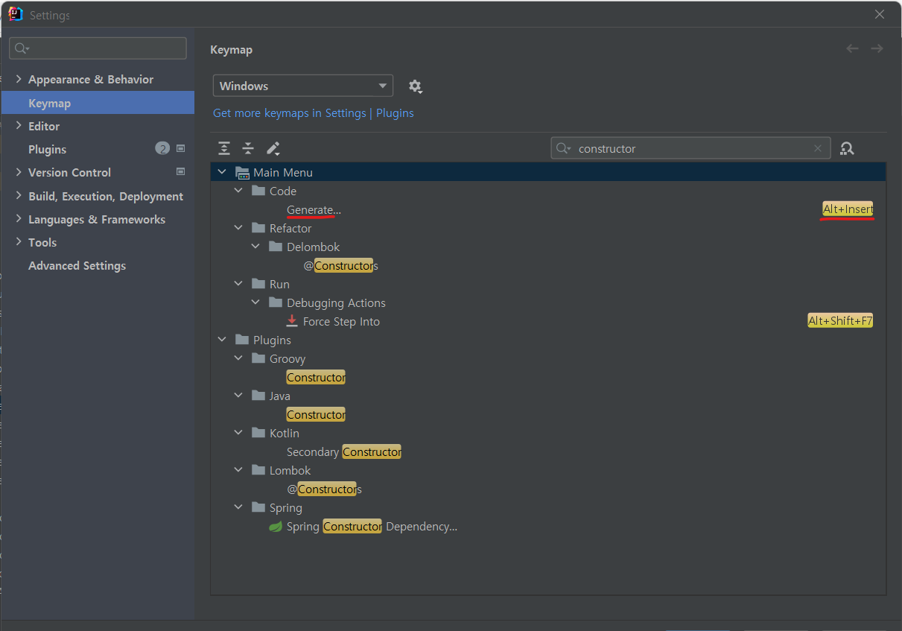This screenshot has width=902, height=631.
Task: Click the Plugins link beside Get more keymaps
Action: point(395,113)
